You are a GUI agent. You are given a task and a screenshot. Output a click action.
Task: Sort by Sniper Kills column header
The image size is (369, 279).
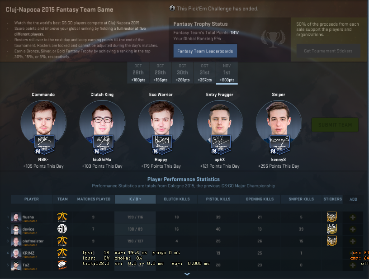tap(301, 199)
